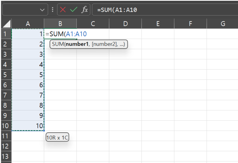Click [number2] argument in the SUM tooltip
The width and height of the screenshot is (238, 163).
105,44
